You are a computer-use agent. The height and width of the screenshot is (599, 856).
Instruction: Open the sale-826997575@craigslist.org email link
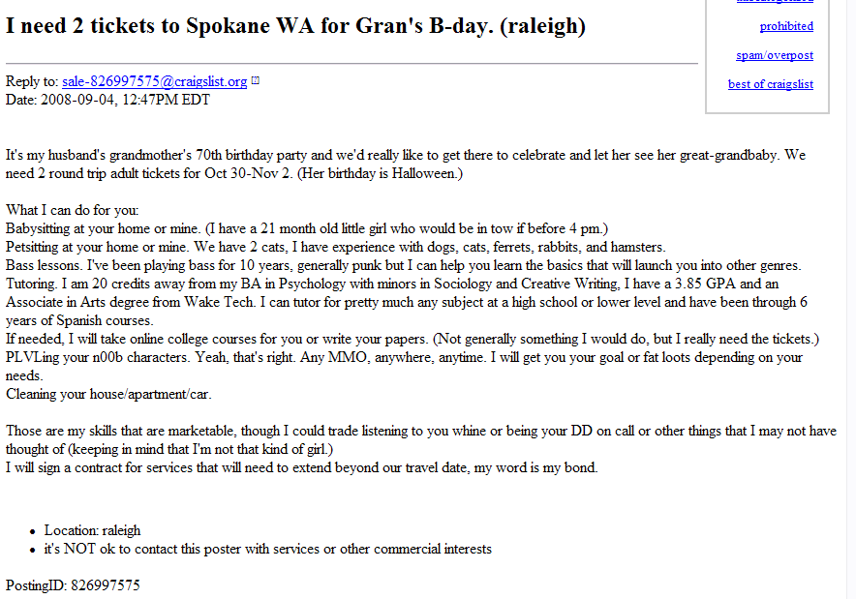click(155, 81)
